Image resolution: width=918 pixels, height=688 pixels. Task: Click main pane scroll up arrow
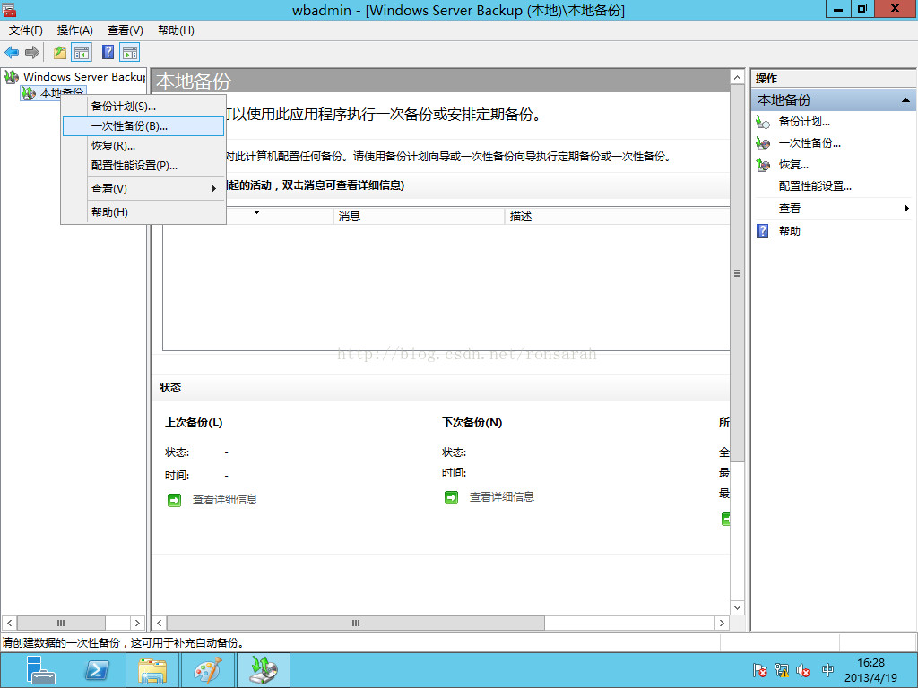point(737,77)
